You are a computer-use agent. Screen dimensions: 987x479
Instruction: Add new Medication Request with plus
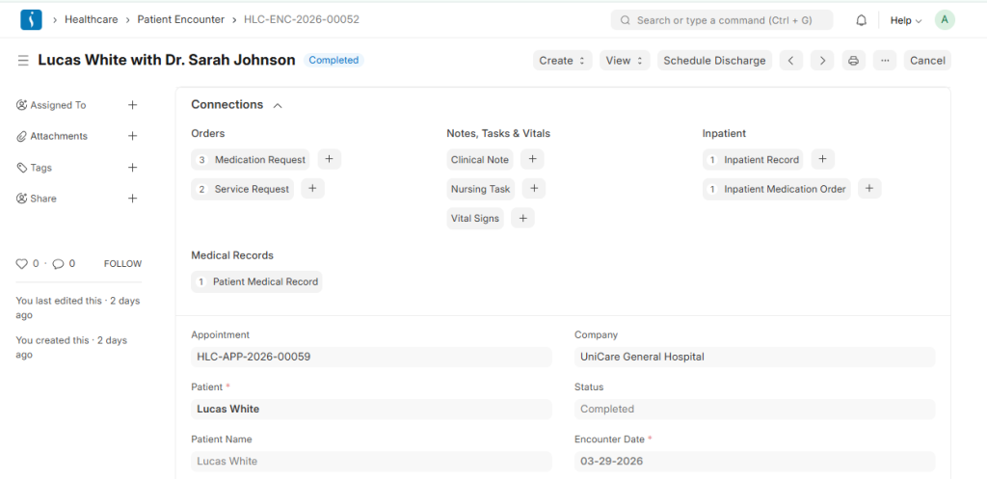click(329, 160)
